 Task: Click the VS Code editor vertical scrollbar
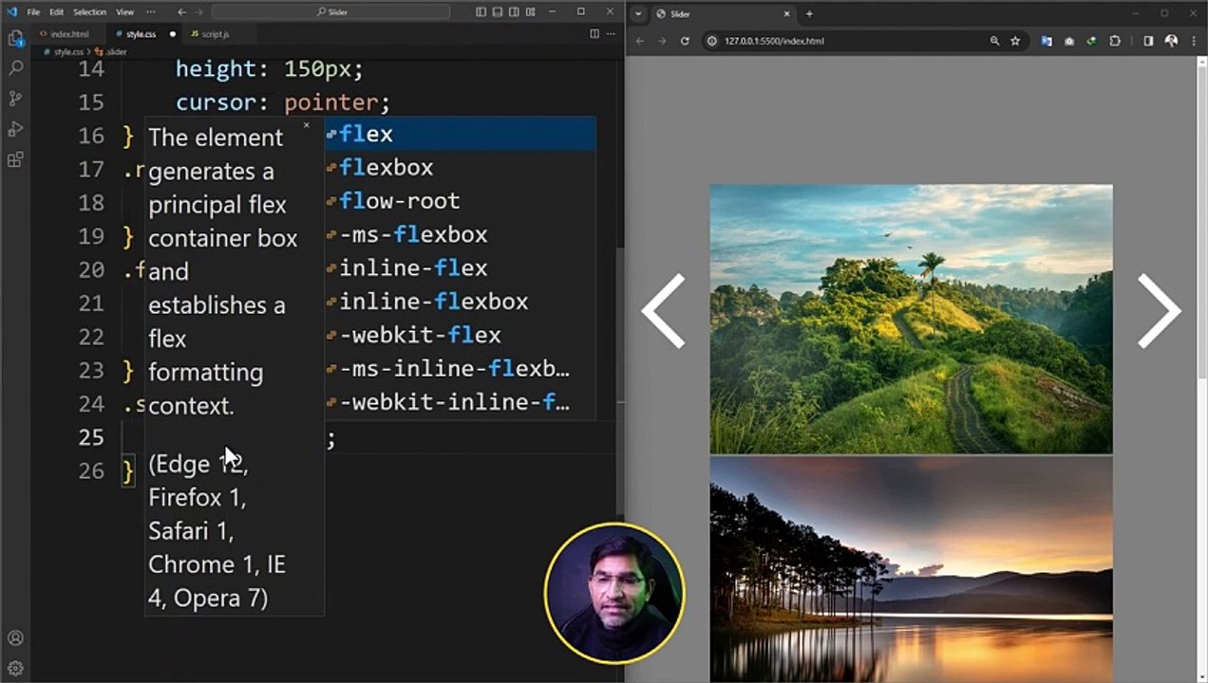coord(620,379)
